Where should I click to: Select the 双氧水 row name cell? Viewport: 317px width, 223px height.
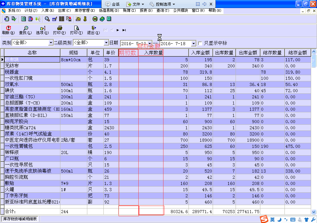(x=32, y=84)
